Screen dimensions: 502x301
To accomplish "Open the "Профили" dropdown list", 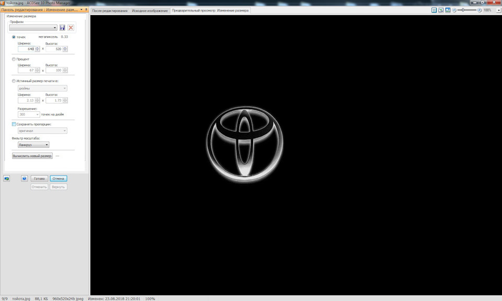I will [33, 28].
